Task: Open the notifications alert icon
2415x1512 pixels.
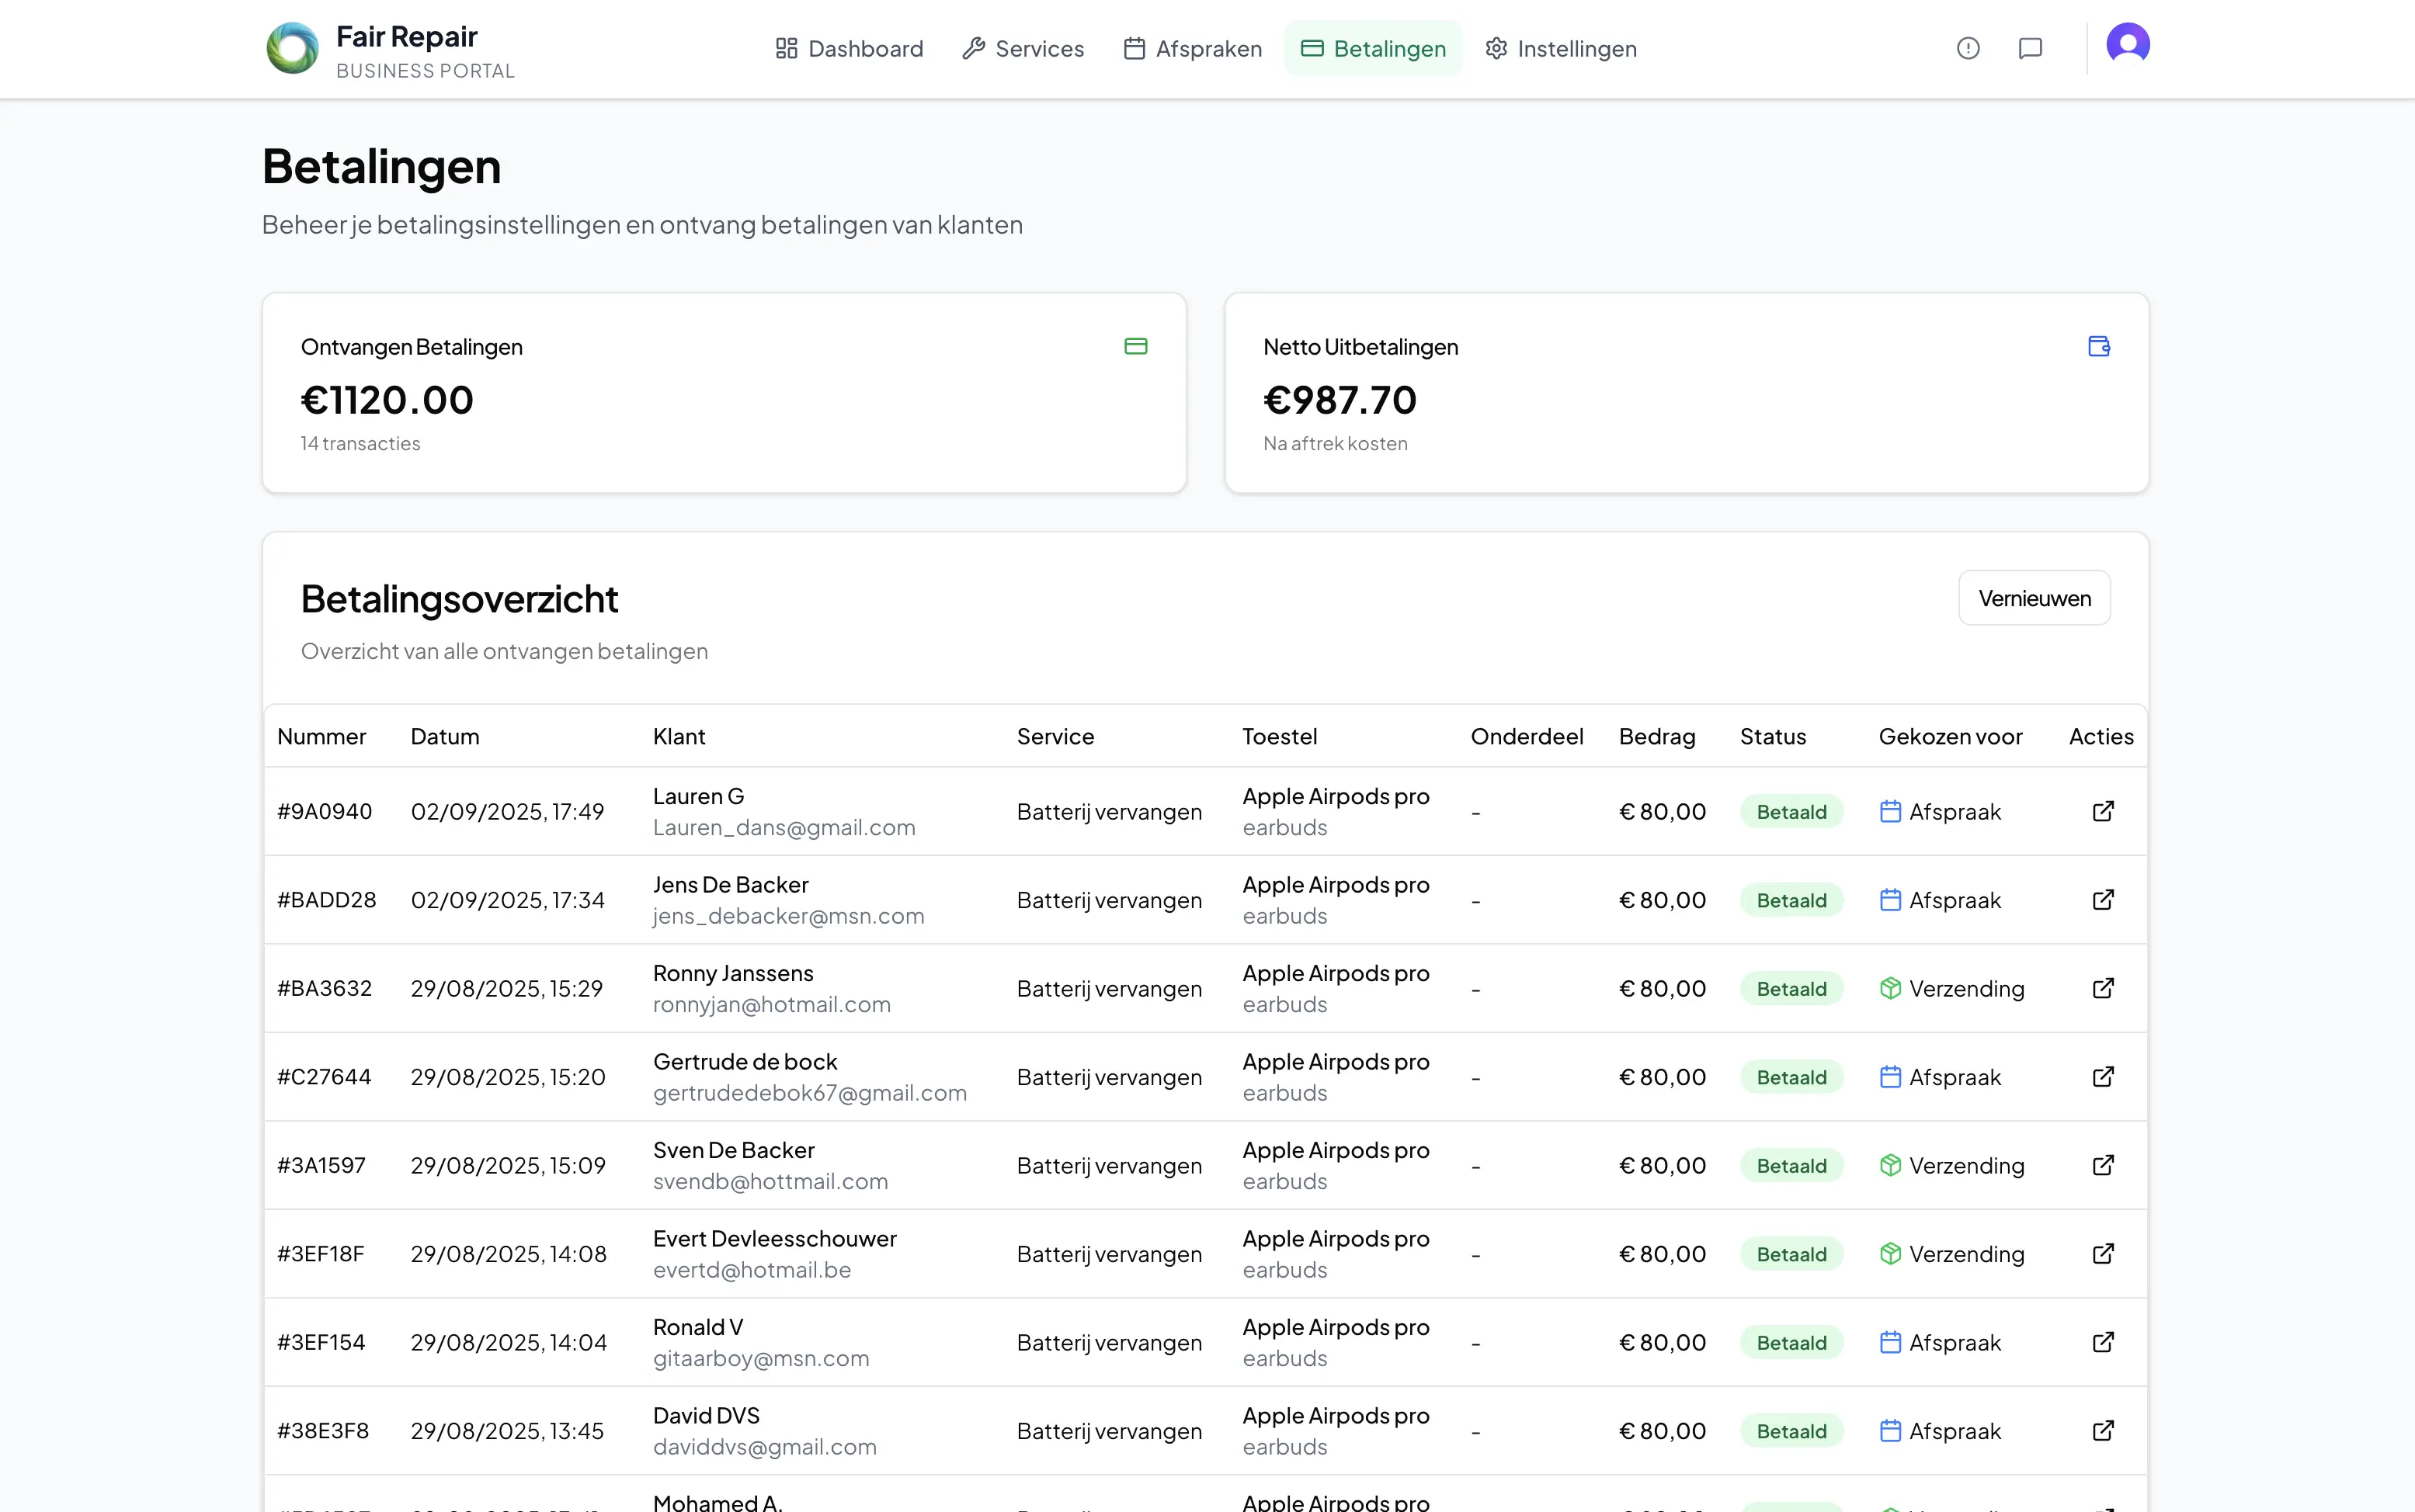Action: 1967,47
